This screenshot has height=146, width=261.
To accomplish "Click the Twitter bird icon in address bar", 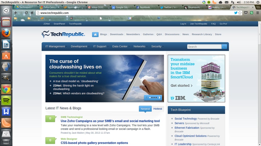I will (236, 13).
